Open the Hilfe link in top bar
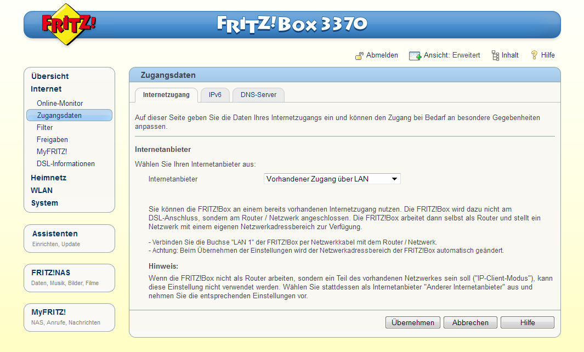 (547, 55)
